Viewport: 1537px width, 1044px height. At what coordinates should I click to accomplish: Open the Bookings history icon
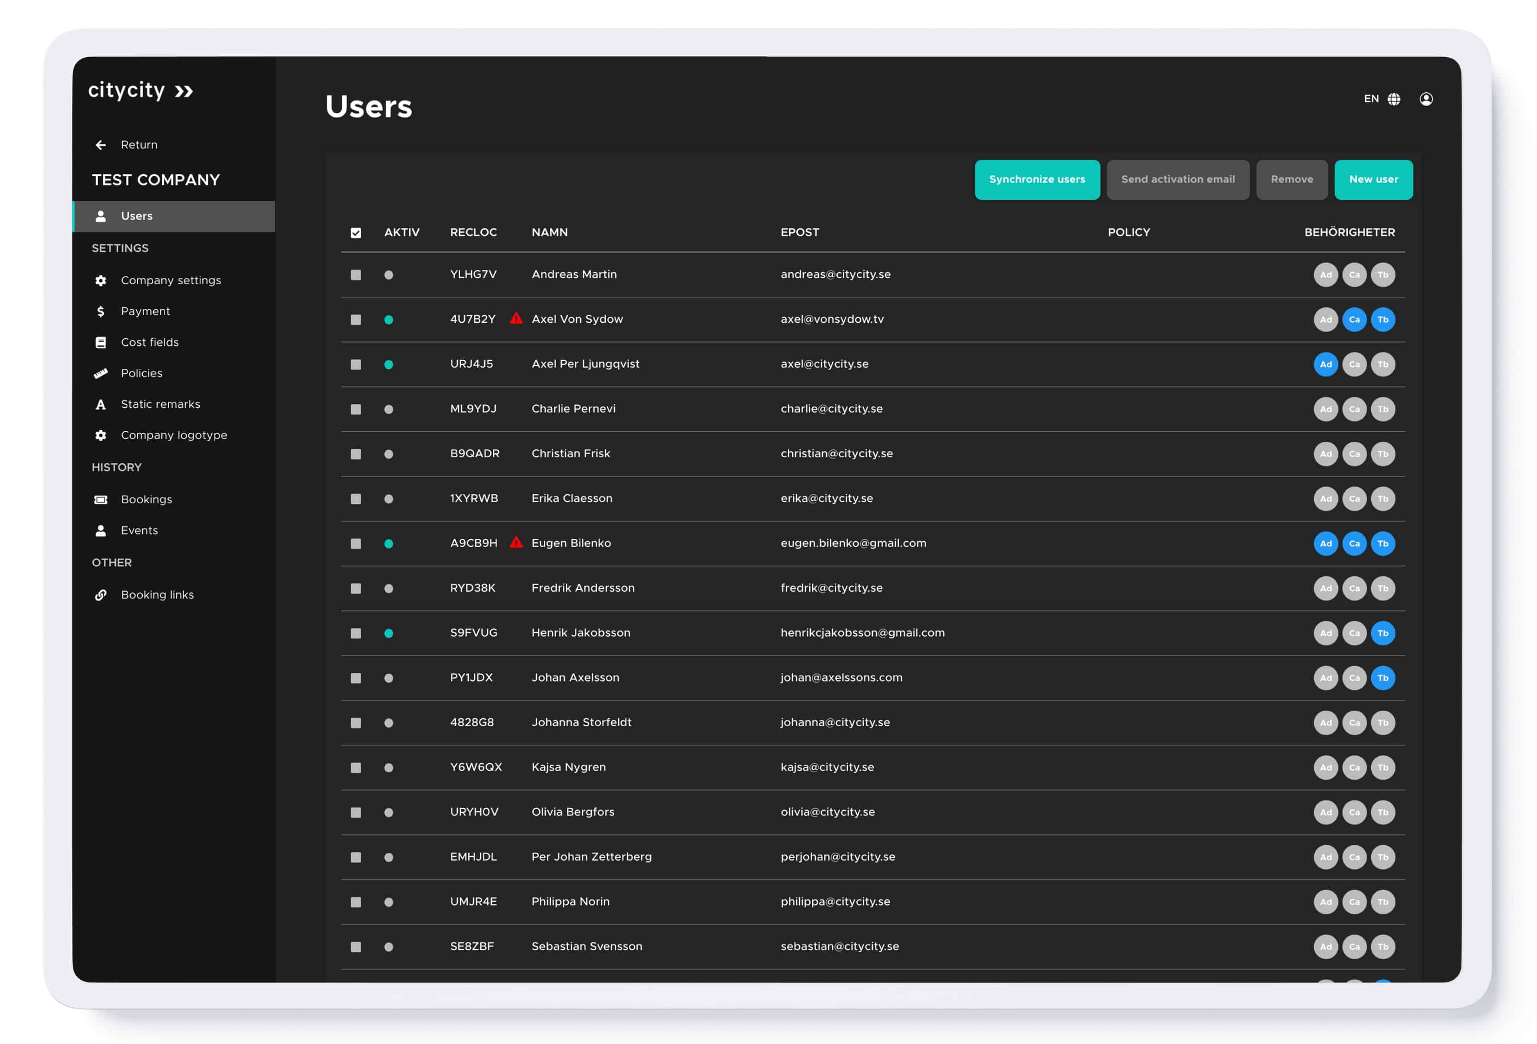coord(100,499)
